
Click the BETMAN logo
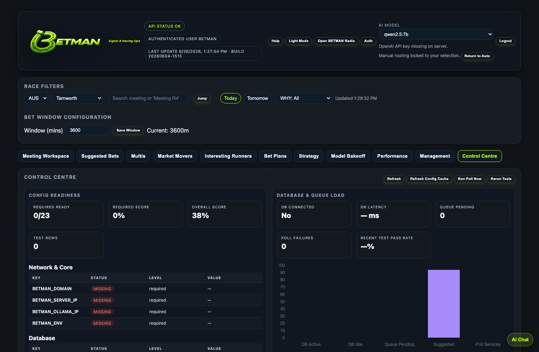tap(65, 42)
